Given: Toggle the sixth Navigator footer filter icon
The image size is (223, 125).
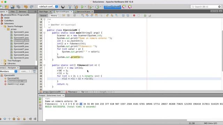Looking at the screenshot, I should coord(24,119).
